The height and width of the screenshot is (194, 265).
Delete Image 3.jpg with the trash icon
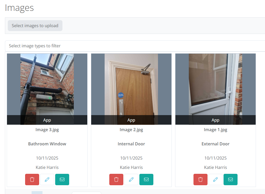click(x=32, y=180)
